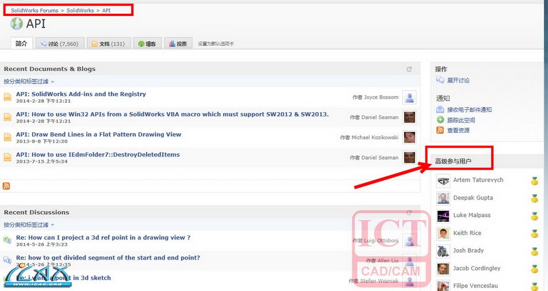Open SolidWorks Forums breadcrumb link

point(34,10)
